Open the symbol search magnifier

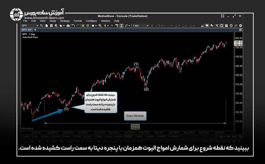pyautogui.click(x=42, y=25)
